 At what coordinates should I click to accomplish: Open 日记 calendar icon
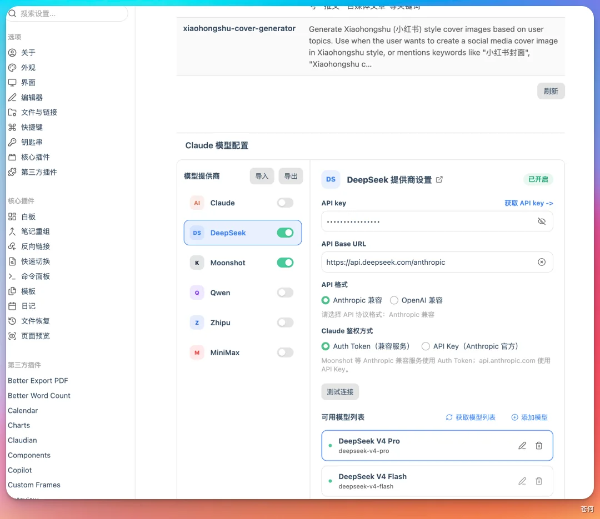coord(12,306)
